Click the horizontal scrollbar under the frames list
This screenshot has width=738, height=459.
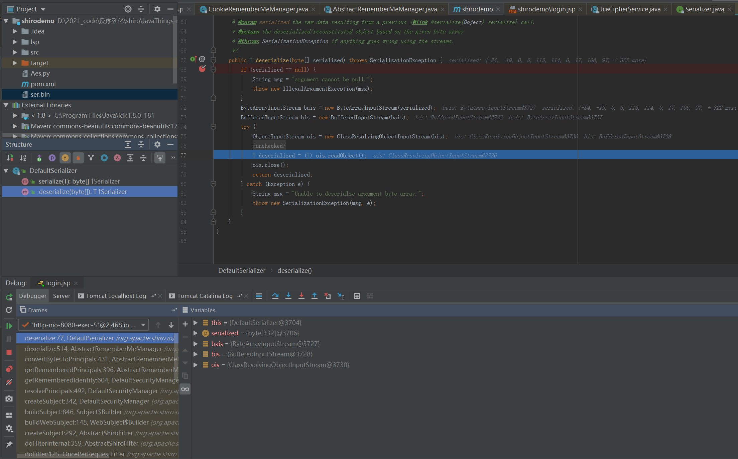pyautogui.click(x=64, y=456)
